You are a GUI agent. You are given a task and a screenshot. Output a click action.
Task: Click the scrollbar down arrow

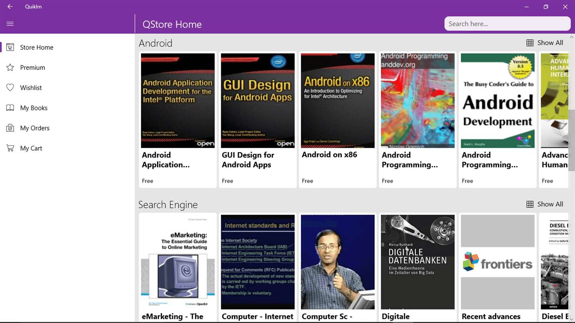pos(571,319)
